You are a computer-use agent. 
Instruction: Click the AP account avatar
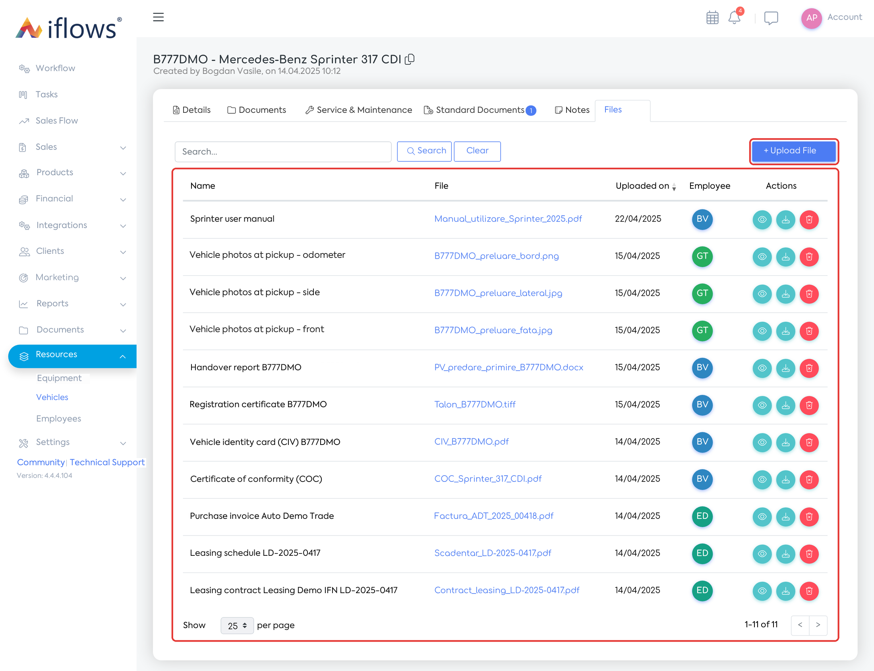pos(811,18)
